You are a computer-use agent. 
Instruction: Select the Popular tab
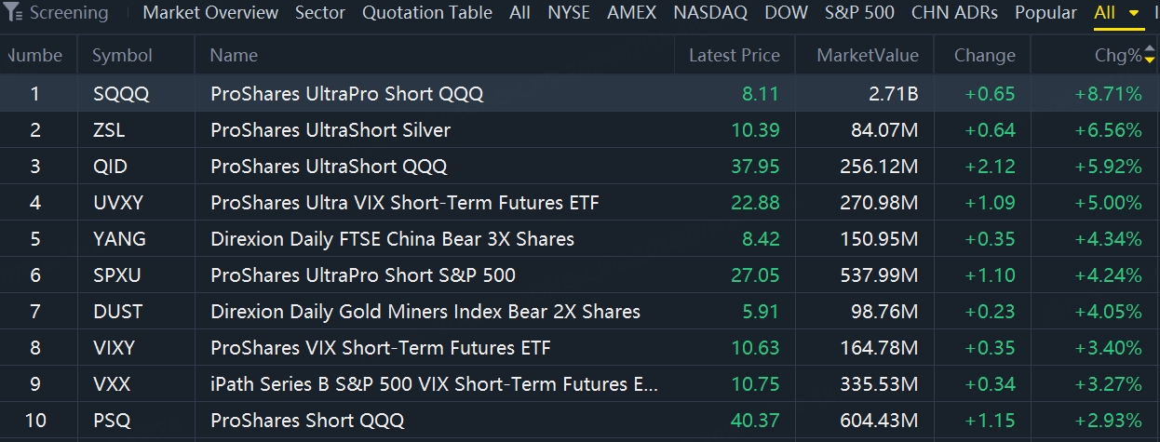pos(1045,13)
